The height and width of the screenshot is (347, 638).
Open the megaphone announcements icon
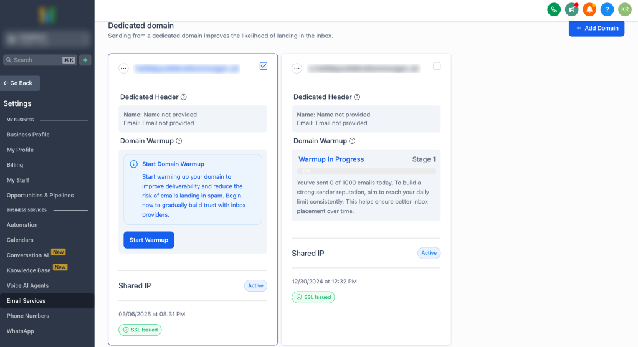572,9
